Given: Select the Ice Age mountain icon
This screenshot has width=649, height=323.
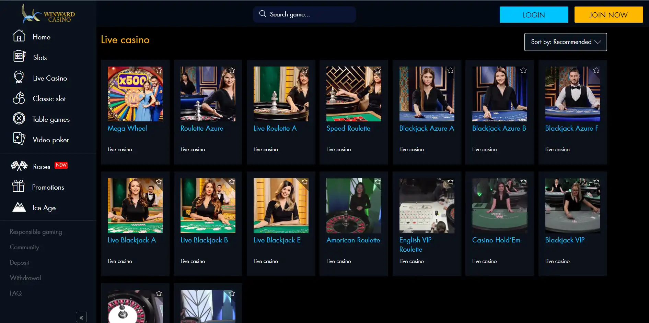Looking at the screenshot, I should pos(19,207).
